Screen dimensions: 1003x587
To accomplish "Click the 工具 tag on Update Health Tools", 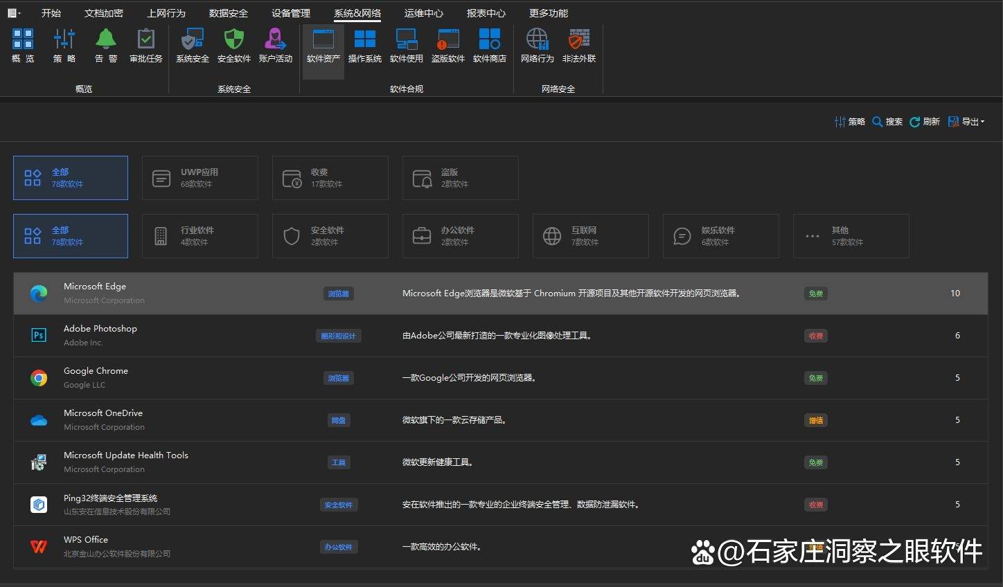I will (x=339, y=462).
